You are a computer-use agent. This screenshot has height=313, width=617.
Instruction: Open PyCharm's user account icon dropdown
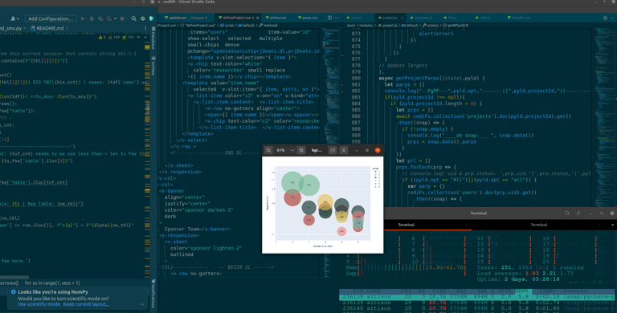[x=14, y=18]
